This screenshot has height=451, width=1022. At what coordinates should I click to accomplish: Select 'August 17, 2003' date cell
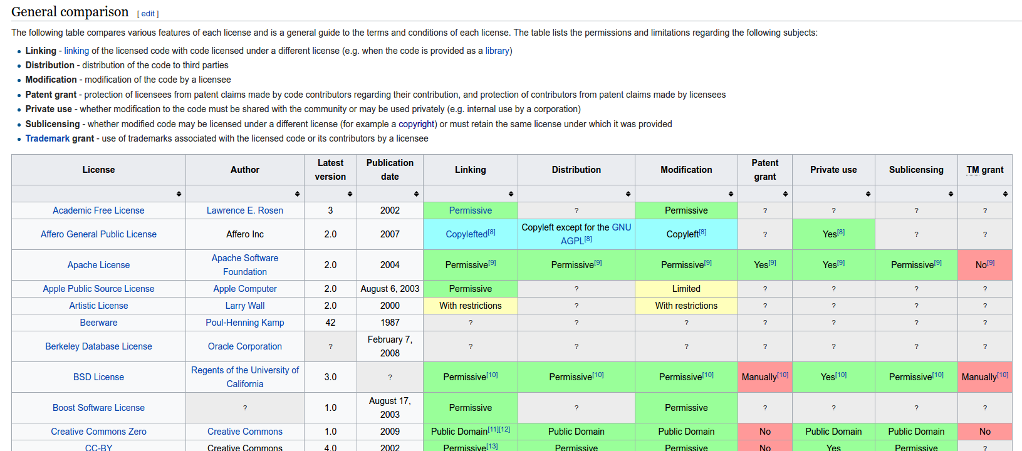click(390, 408)
